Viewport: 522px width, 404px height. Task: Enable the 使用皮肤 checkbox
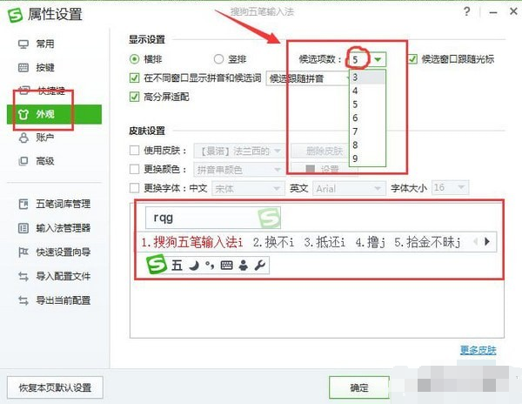pyautogui.click(x=134, y=151)
